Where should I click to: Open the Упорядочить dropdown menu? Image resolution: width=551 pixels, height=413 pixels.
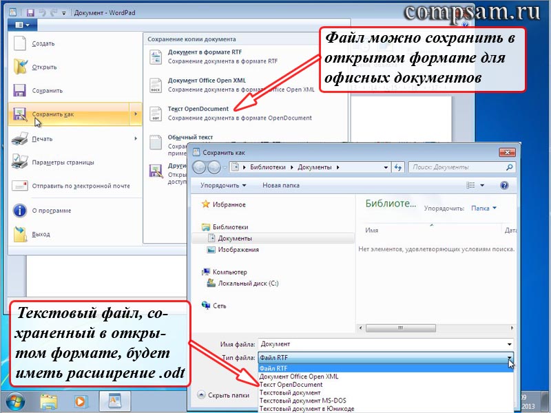223,185
